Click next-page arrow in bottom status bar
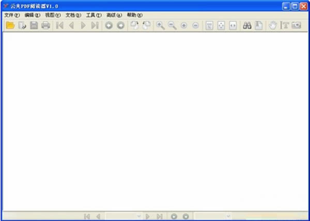This screenshot has width=310, height=221. coord(147,216)
